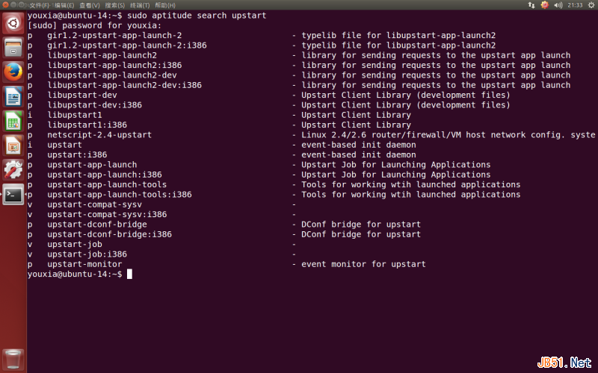Image resolution: width=598 pixels, height=373 pixels.
Task: Click the Terminal icon in launcher
Action: coord(13,194)
